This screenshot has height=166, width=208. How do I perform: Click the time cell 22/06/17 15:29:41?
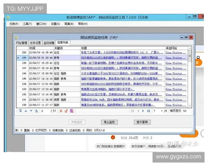click(41, 63)
